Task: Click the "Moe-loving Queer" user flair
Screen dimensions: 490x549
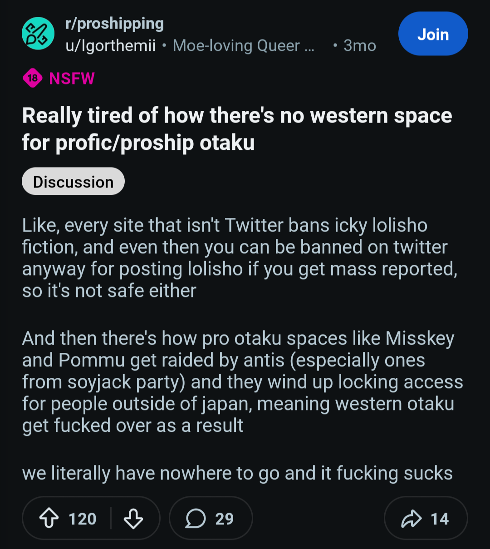Action: click(243, 45)
